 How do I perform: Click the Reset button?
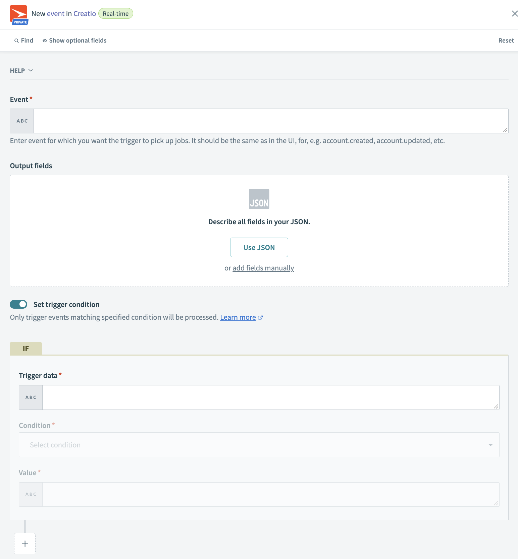pyautogui.click(x=506, y=41)
